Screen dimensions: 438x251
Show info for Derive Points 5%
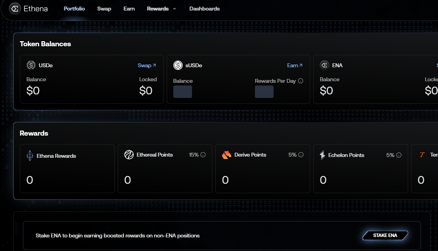point(301,155)
